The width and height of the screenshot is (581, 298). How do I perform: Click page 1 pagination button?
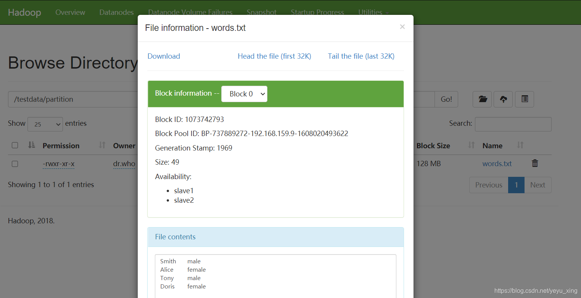click(516, 185)
